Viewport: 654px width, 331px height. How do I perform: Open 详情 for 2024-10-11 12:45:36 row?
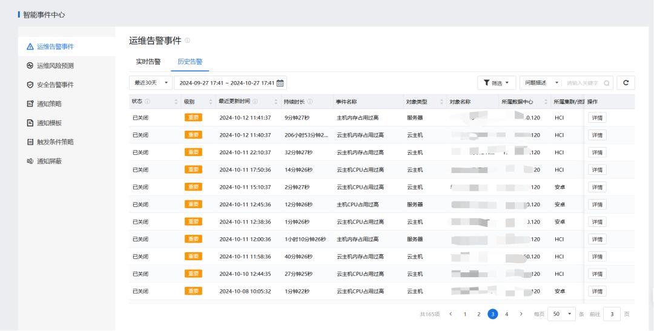597,205
